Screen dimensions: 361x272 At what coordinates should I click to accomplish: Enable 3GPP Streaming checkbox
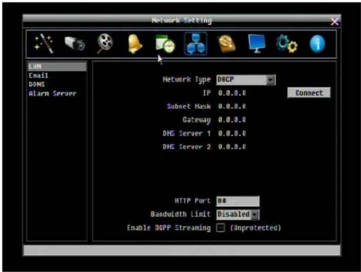pyautogui.click(x=221, y=228)
